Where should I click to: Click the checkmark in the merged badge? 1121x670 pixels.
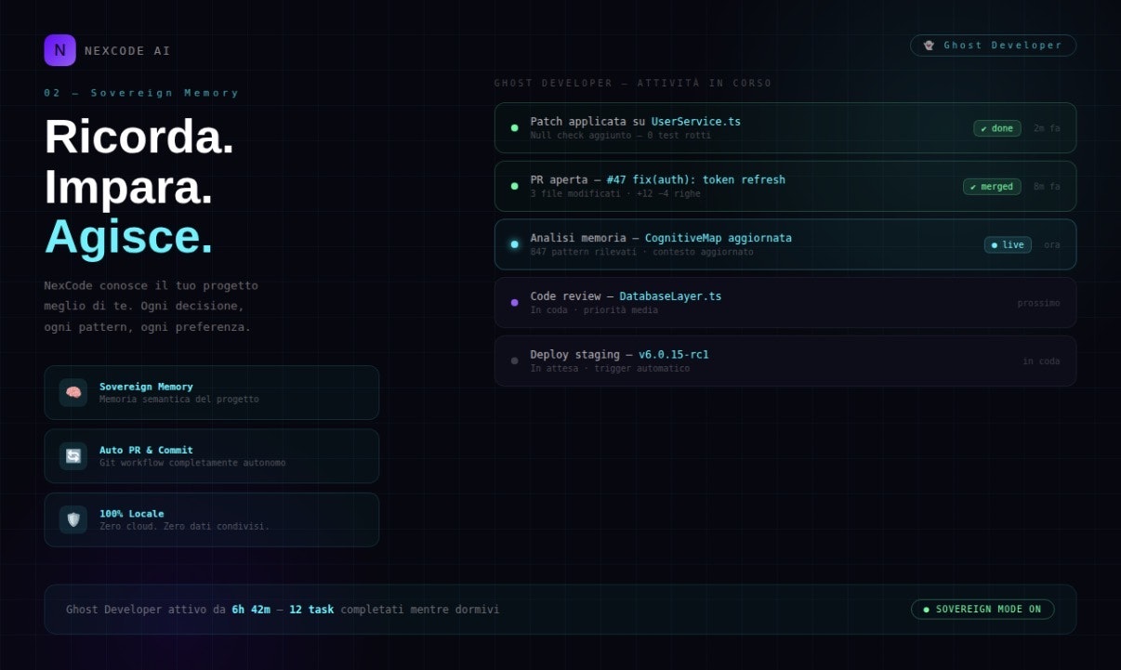[975, 186]
